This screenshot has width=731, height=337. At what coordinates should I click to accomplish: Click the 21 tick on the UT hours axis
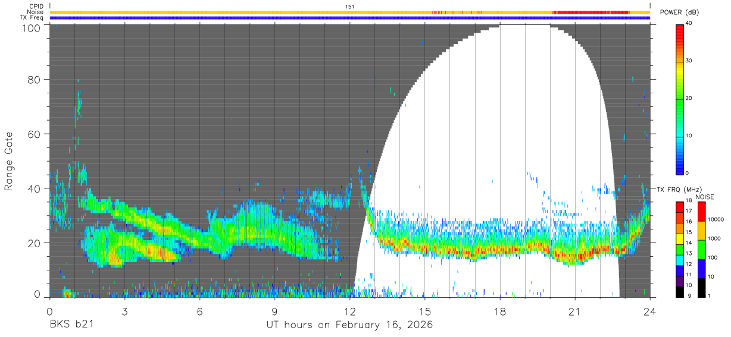[x=575, y=311]
